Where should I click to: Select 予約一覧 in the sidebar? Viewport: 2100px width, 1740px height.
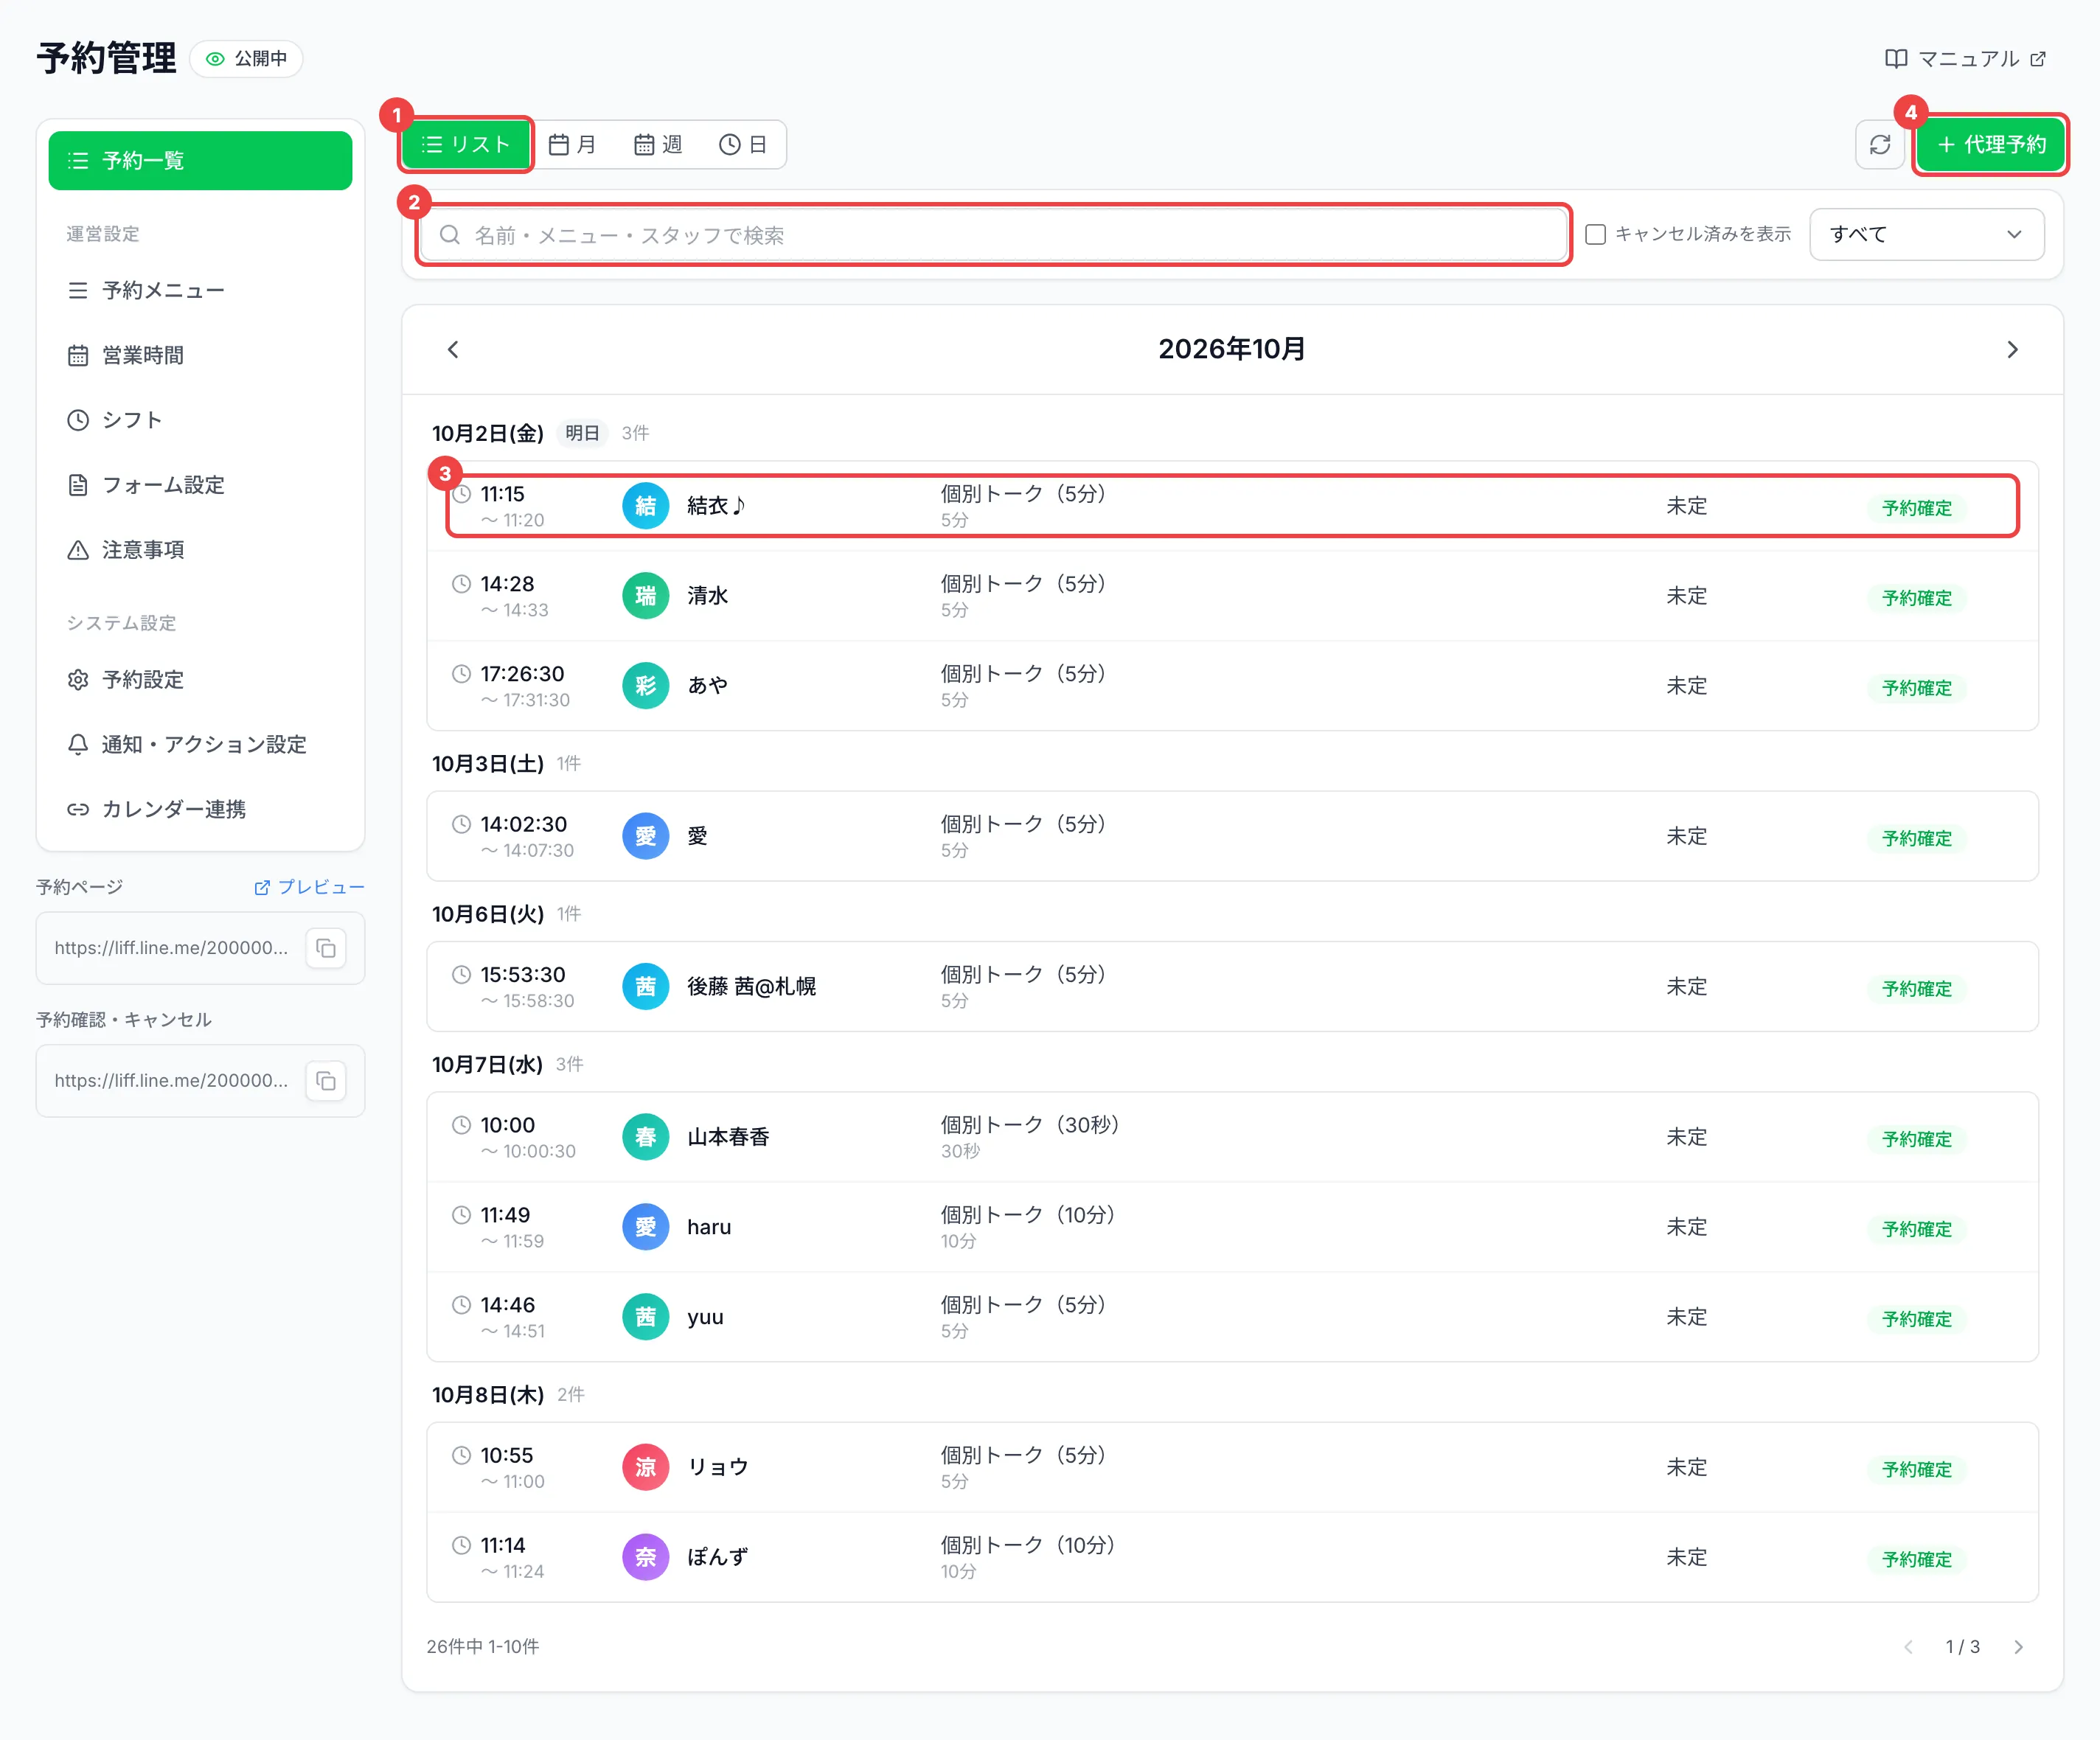[200, 161]
